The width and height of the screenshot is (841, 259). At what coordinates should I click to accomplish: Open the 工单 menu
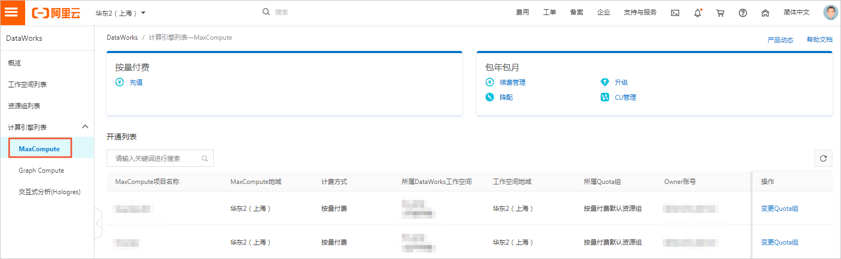(550, 12)
